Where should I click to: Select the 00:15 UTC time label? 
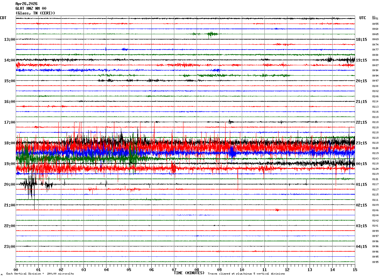pyautogui.click(x=361, y=164)
